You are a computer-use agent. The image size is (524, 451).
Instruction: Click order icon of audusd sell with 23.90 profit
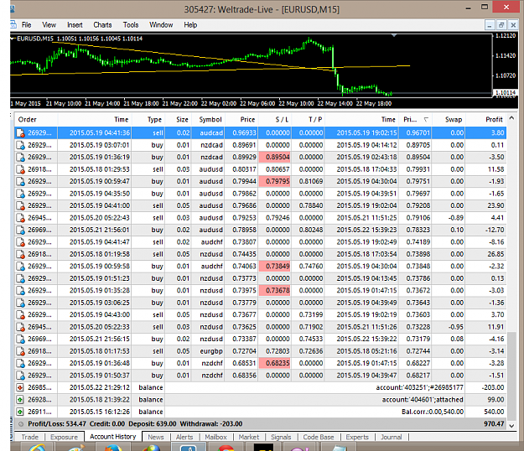(21, 205)
